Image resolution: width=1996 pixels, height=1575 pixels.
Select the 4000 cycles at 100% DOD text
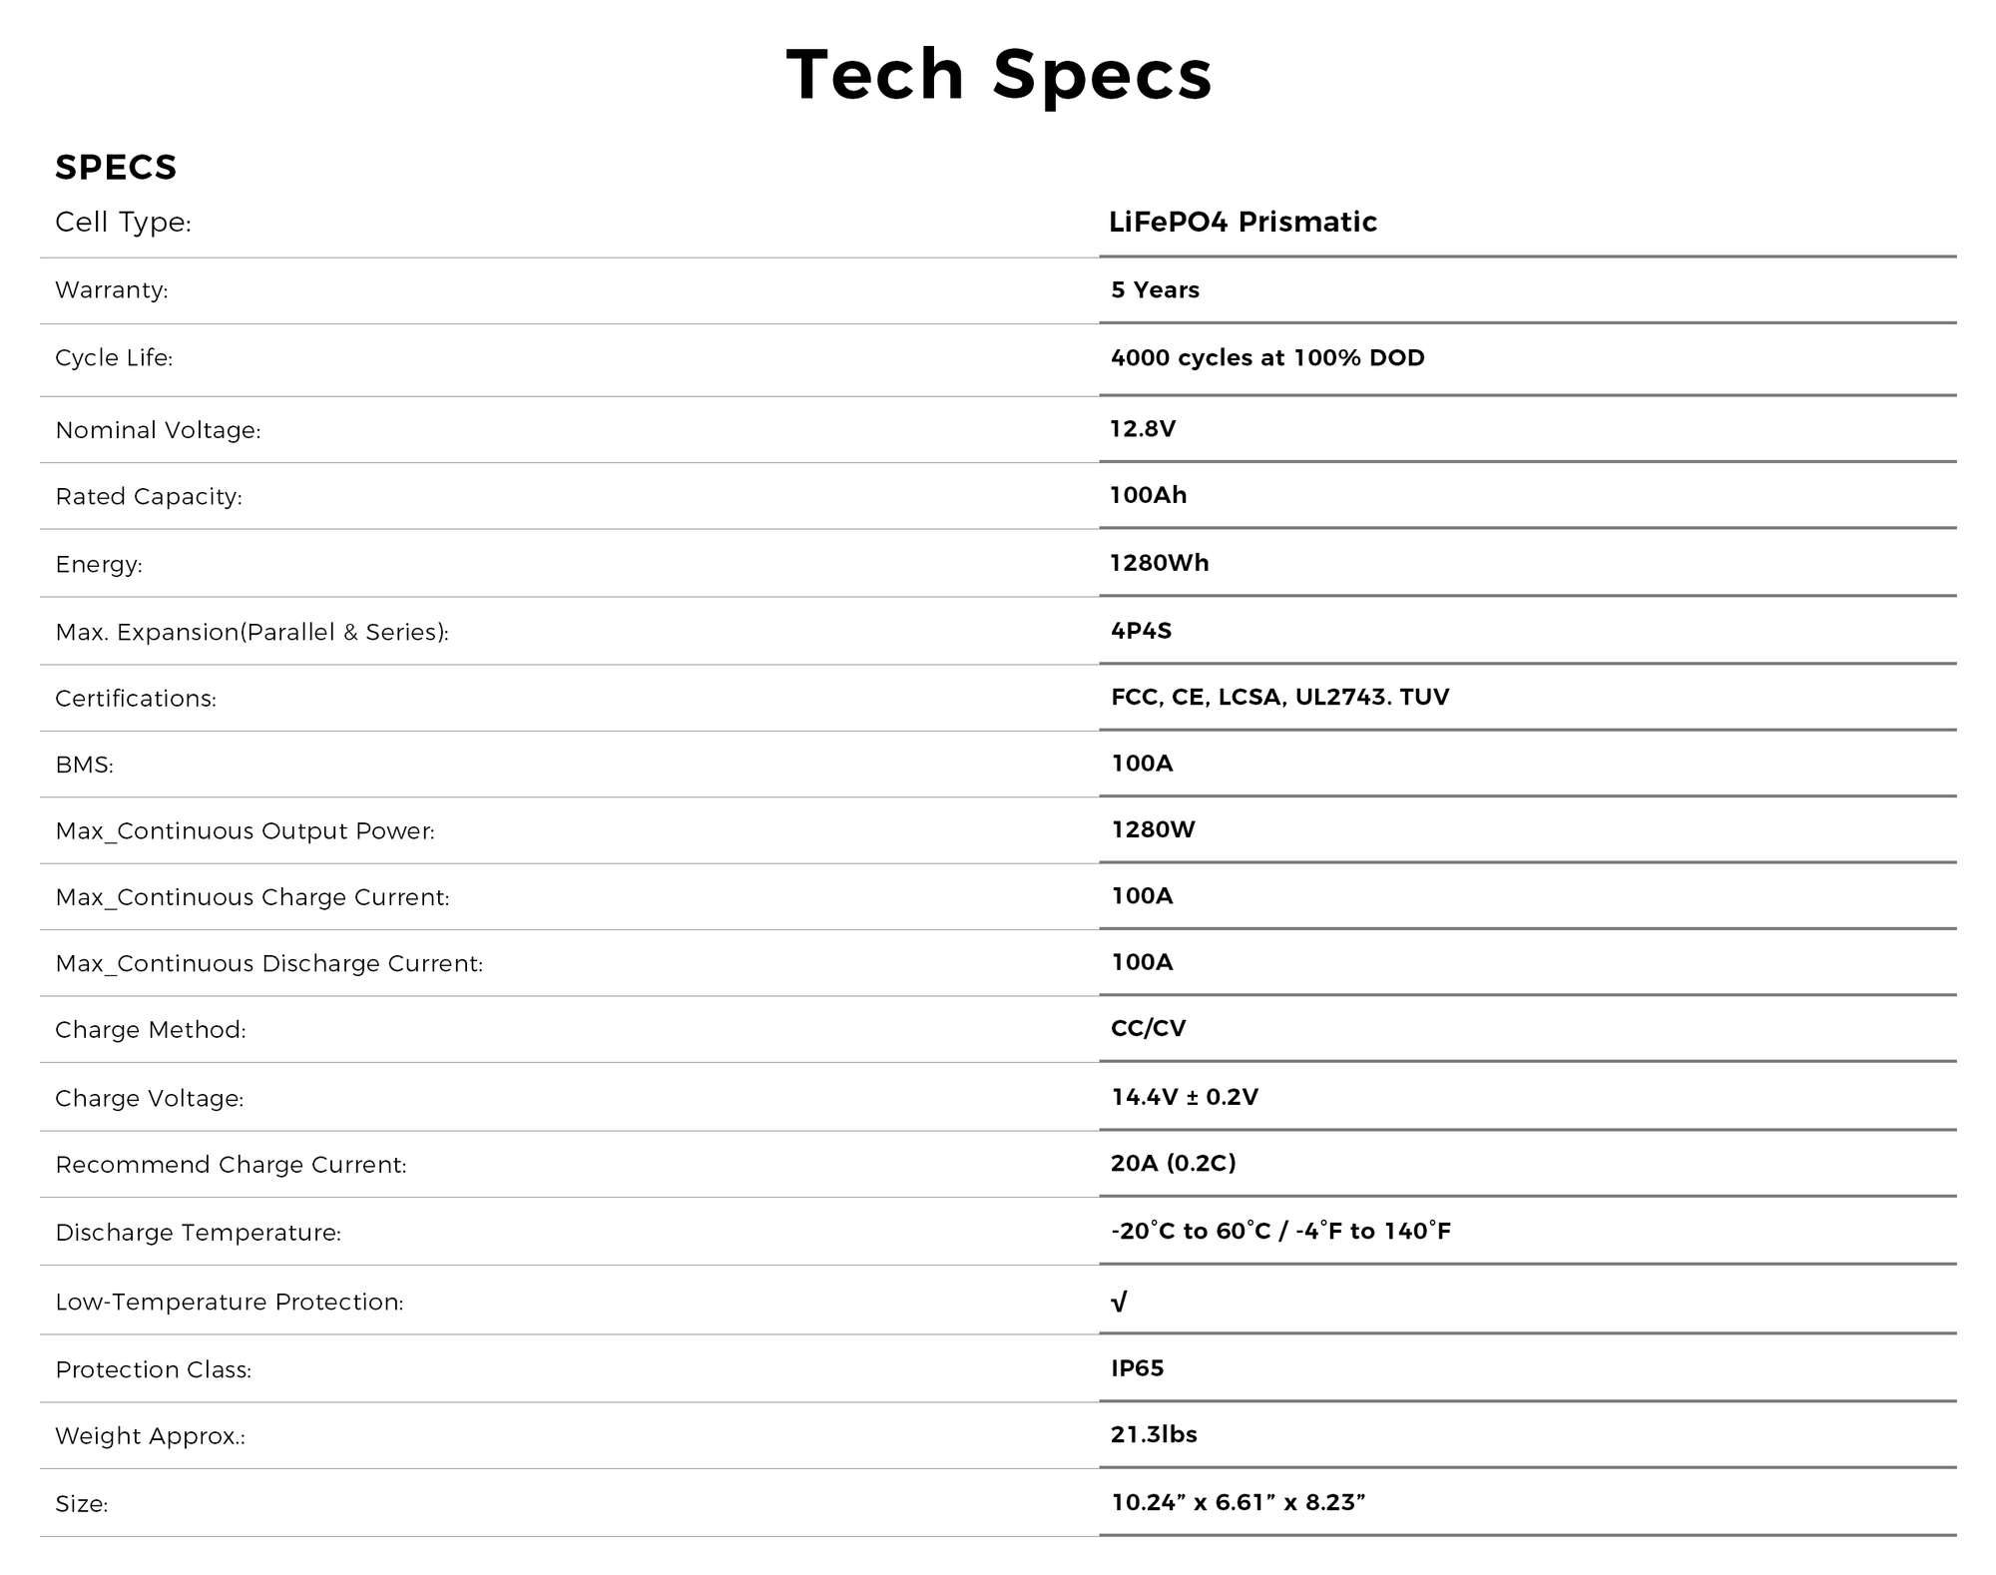[x=1267, y=358]
